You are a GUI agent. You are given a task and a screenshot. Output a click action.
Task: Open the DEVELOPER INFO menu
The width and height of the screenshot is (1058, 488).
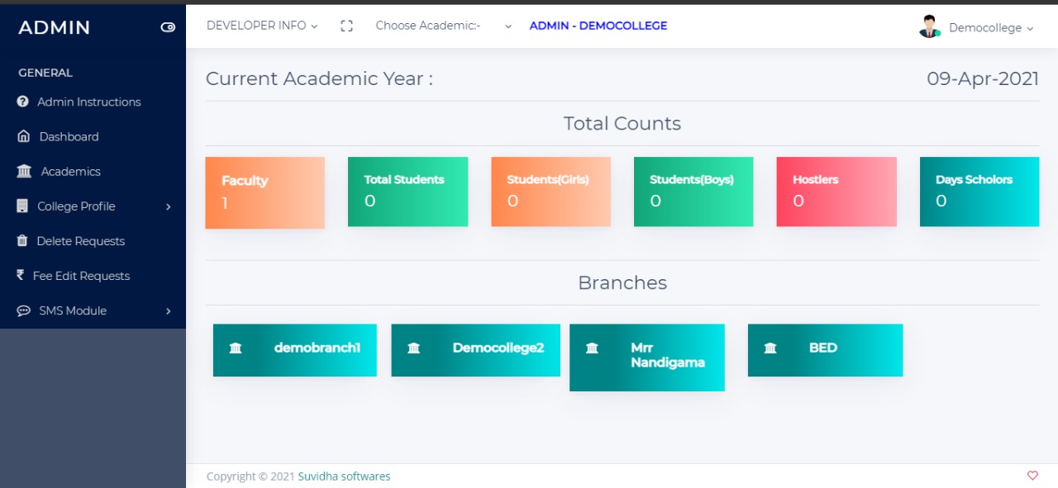262,26
